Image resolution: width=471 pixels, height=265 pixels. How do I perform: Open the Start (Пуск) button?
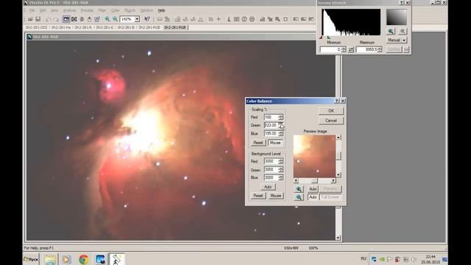[x=31, y=259]
